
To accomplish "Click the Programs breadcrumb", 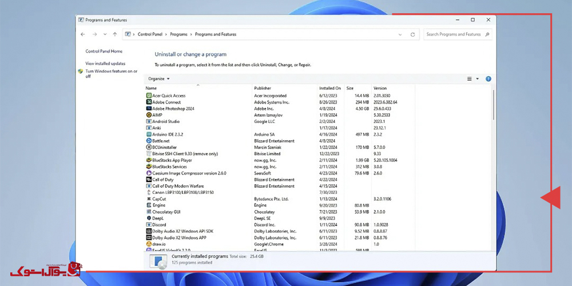I will point(178,34).
